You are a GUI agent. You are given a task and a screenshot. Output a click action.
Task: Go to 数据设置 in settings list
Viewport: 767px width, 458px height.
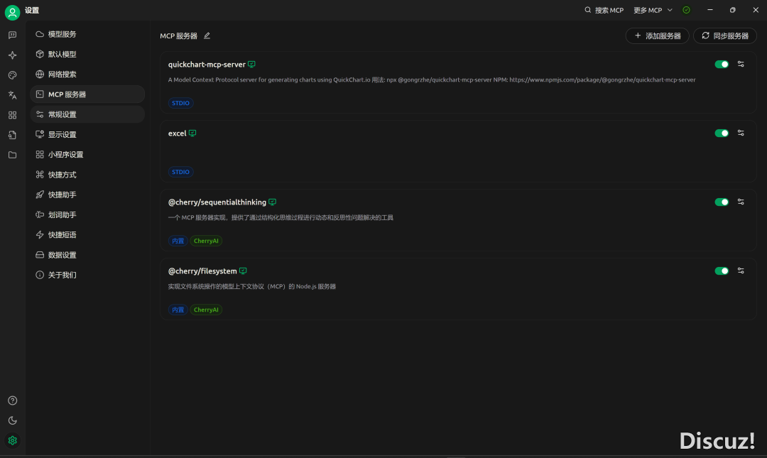(x=62, y=255)
